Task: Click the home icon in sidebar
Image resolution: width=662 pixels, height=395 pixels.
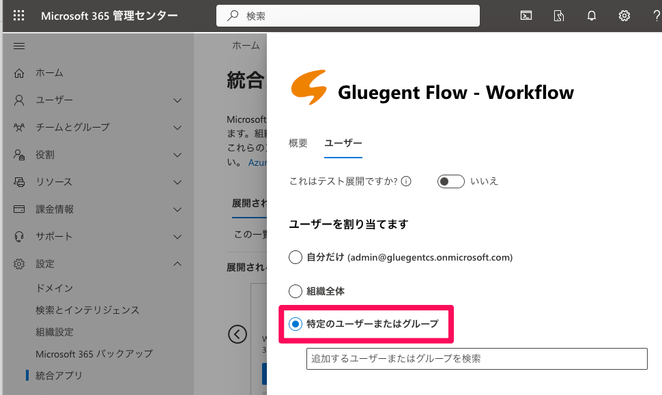Action: 19,73
